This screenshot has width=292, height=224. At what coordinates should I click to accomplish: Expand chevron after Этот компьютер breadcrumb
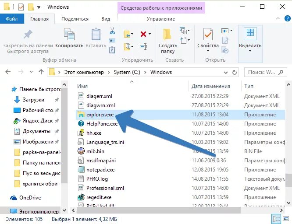click(109, 72)
